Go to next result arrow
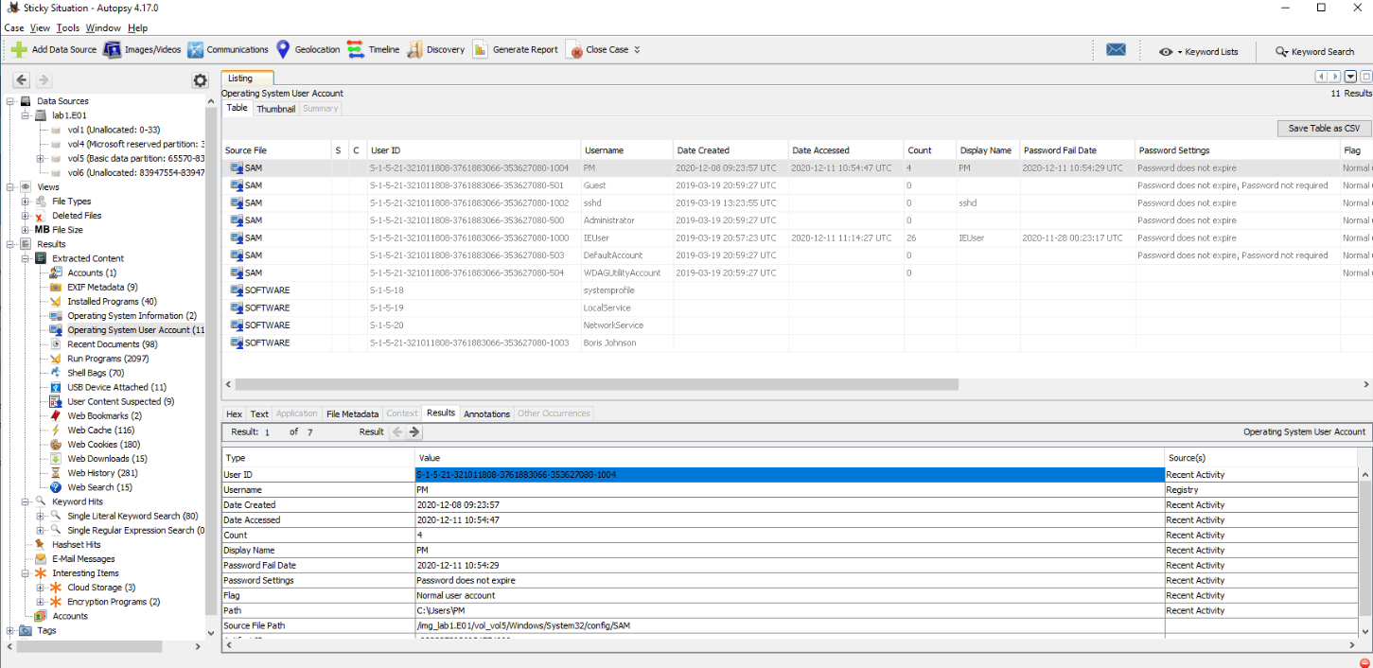Viewport: 1373px width, 668px height. (x=414, y=431)
